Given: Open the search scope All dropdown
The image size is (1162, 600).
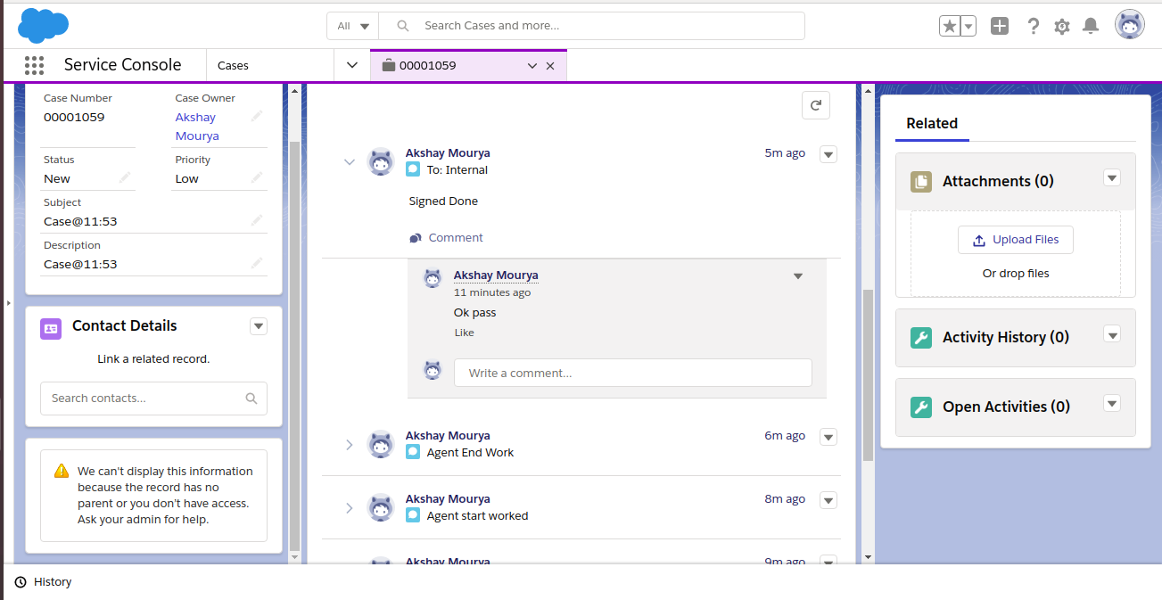Looking at the screenshot, I should 353,26.
